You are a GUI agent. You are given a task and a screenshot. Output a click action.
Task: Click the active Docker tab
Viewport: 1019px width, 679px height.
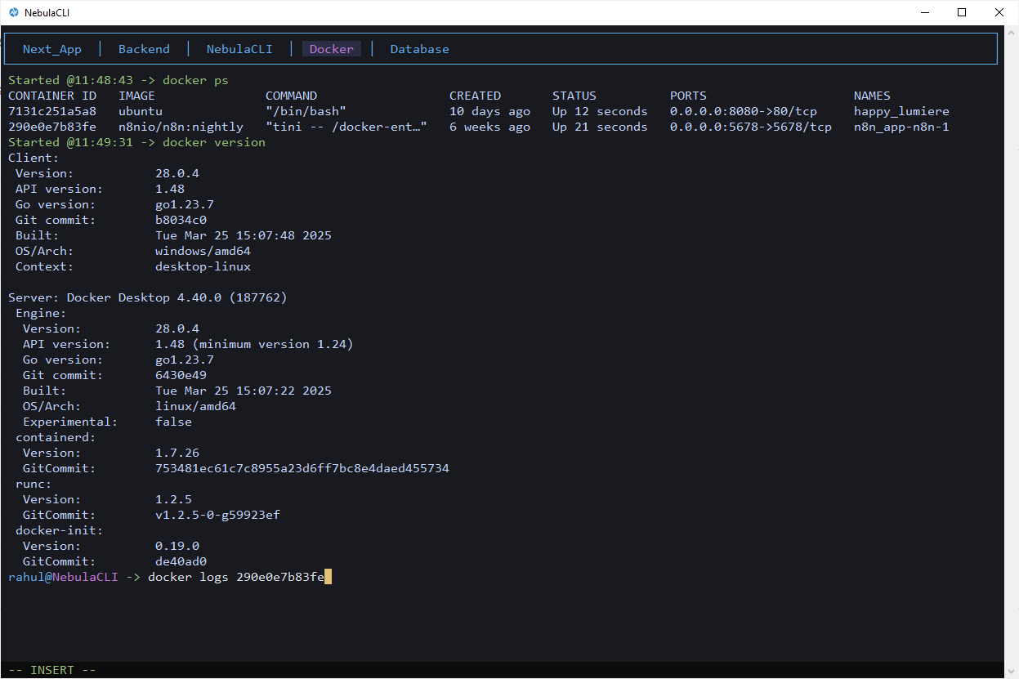point(331,49)
